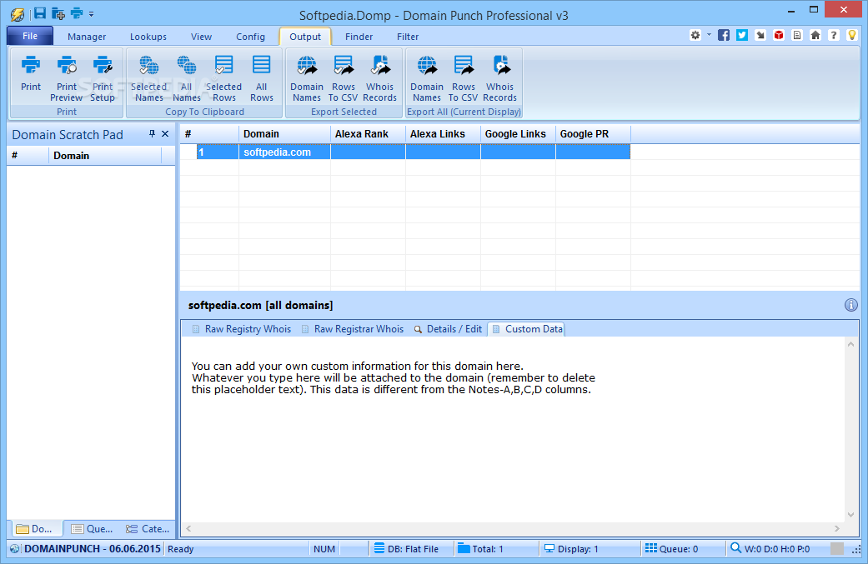
Task: Sort by Alexa Links column header
Action: [x=443, y=134]
